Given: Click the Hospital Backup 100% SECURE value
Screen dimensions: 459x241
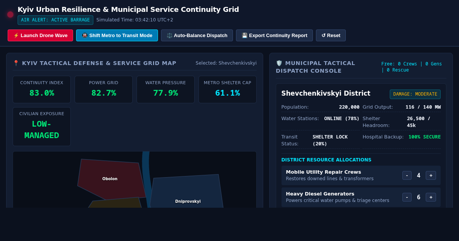Looking at the screenshot, I should click(x=425, y=137).
